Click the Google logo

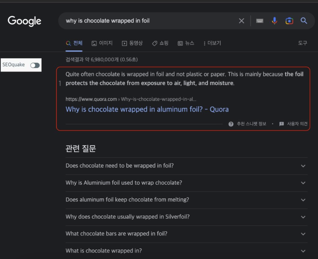tap(24, 21)
